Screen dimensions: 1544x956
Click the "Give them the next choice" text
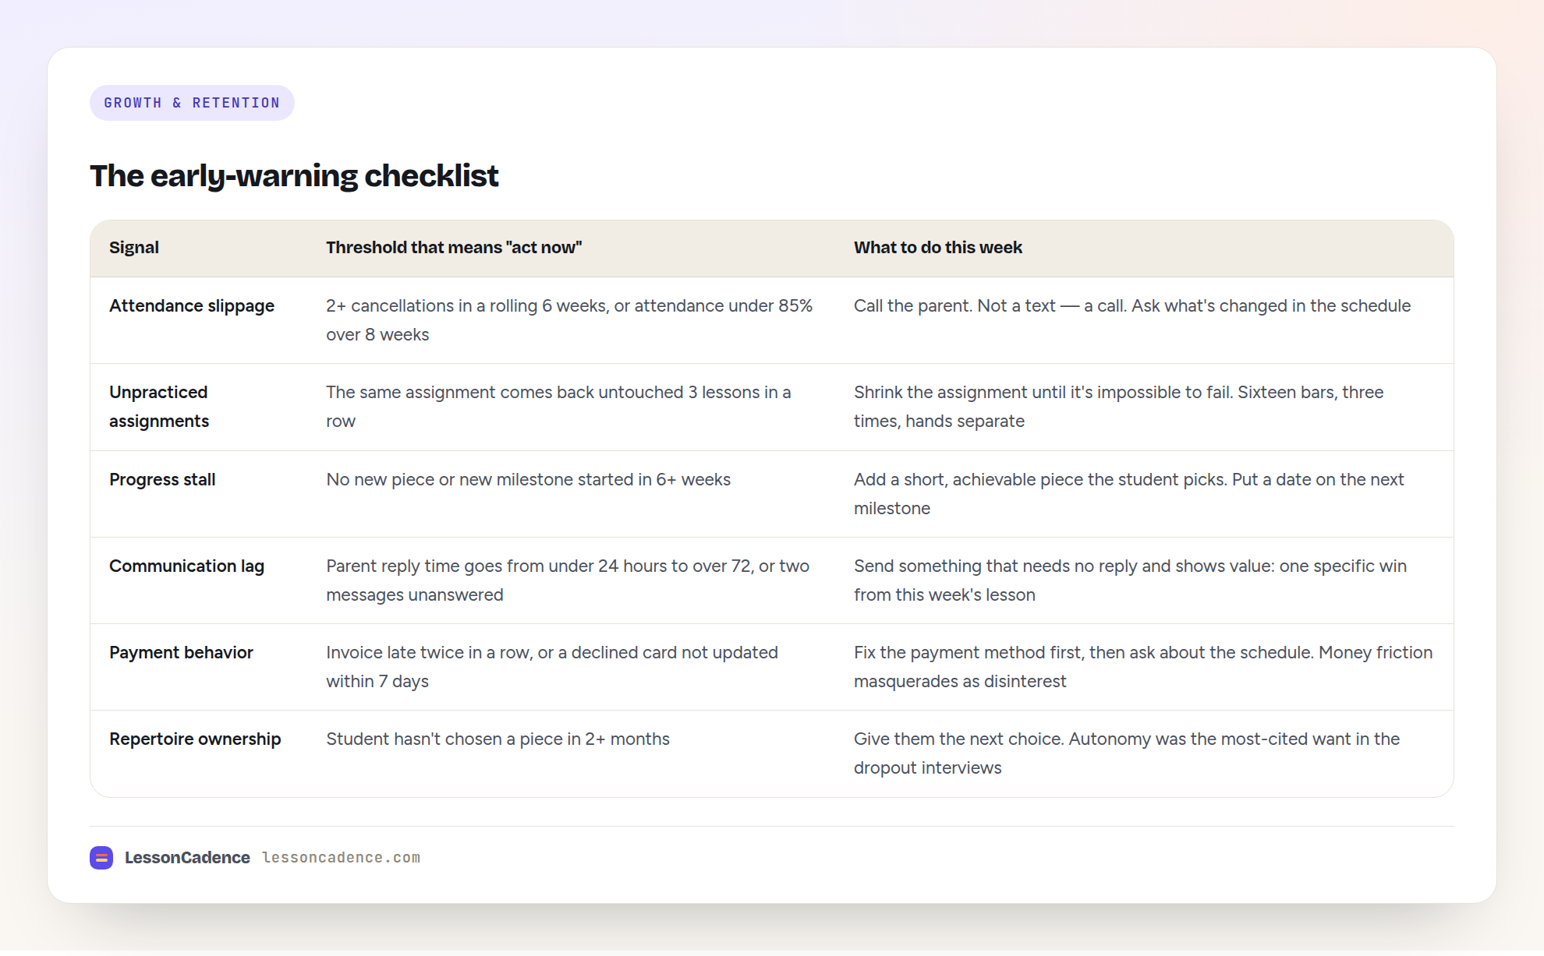(x=1127, y=753)
